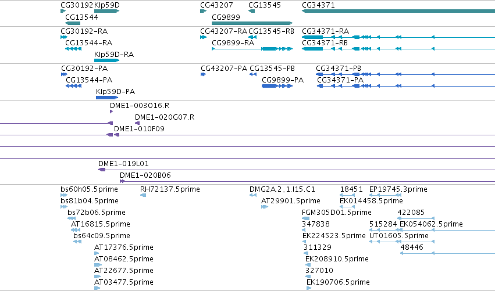The height and width of the screenshot is (291, 495).
Task: Open the CG9899 gene bar
Action: click(x=252, y=23)
